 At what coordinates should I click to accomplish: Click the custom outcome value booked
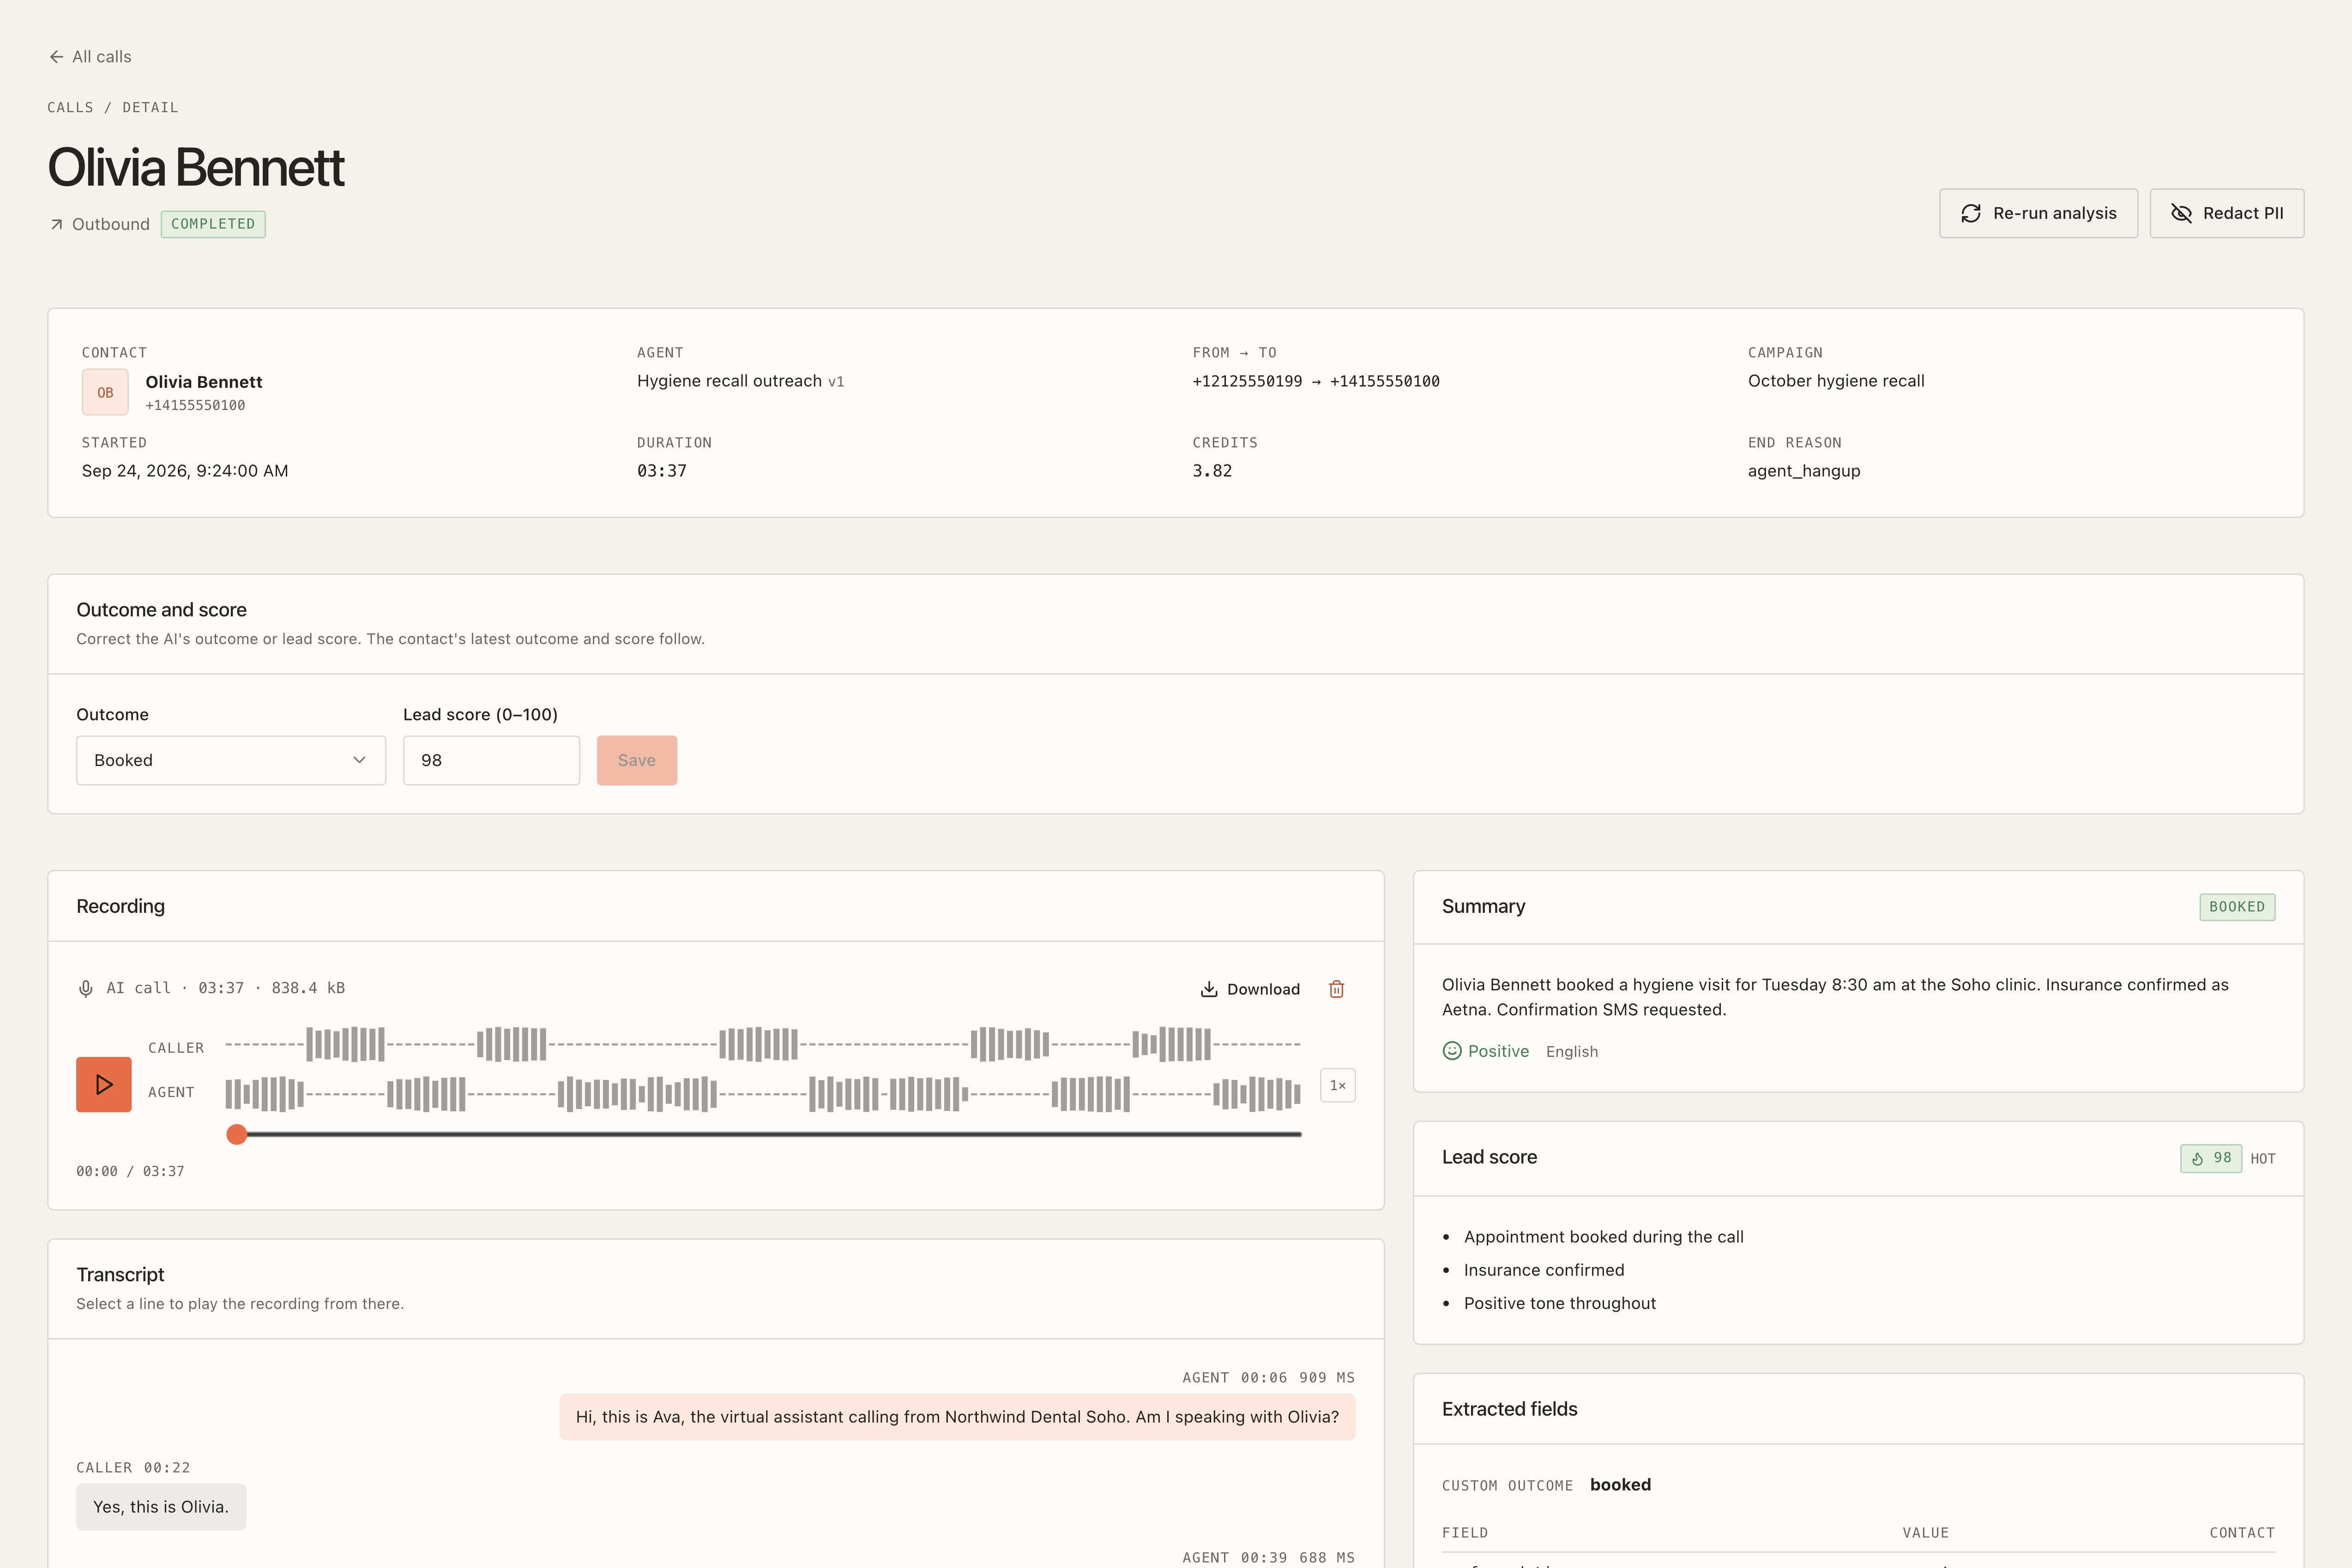[1620, 1485]
